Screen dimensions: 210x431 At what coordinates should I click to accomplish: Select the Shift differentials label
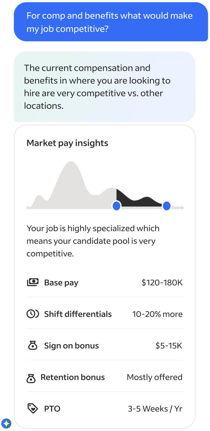[78, 314]
